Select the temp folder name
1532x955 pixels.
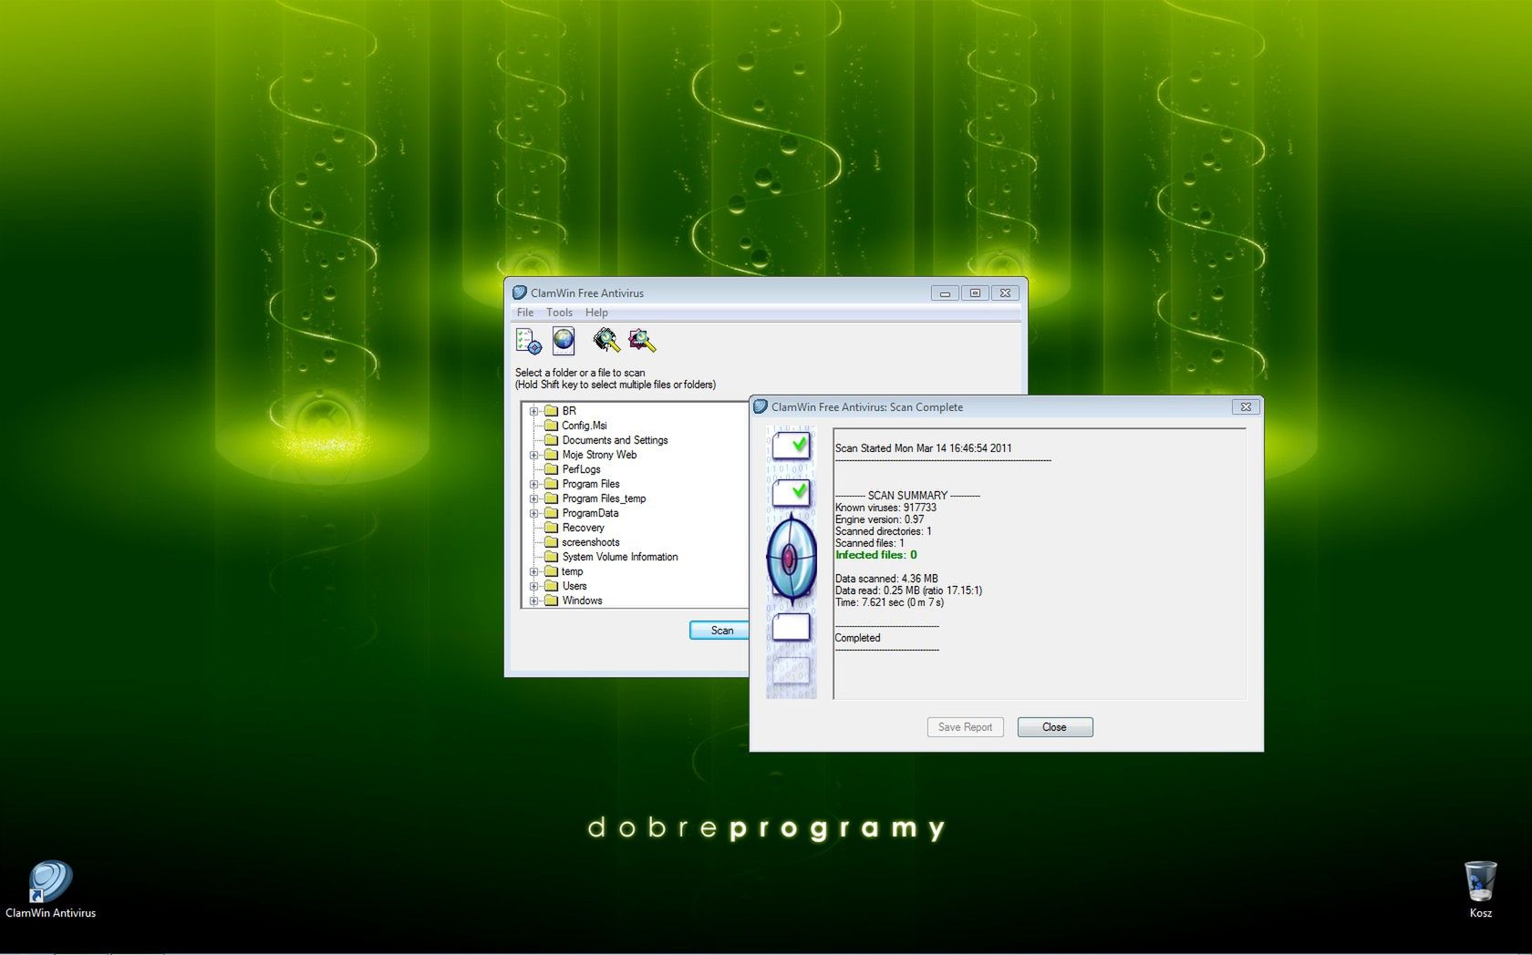[x=572, y=571]
